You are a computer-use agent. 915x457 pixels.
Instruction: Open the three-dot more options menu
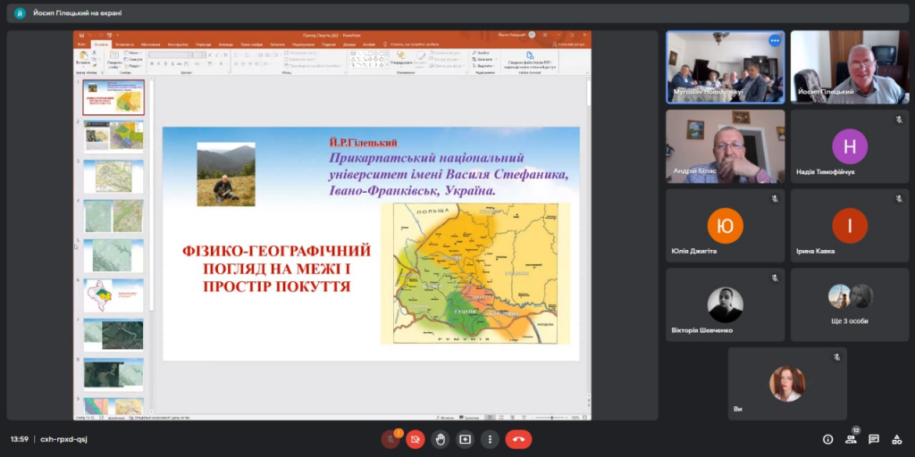click(x=490, y=439)
